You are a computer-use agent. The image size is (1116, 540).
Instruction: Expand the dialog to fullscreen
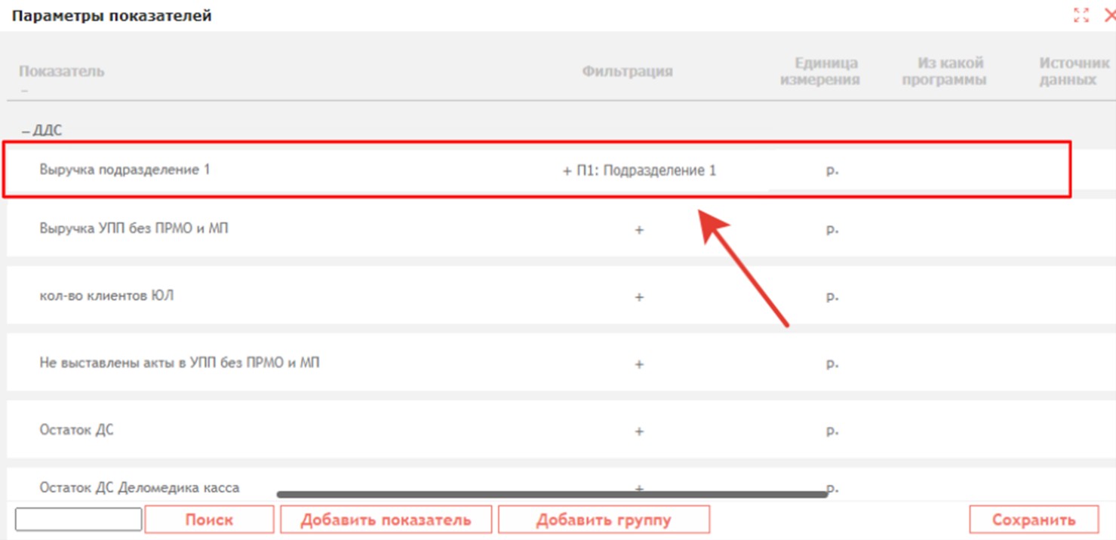[1081, 16]
